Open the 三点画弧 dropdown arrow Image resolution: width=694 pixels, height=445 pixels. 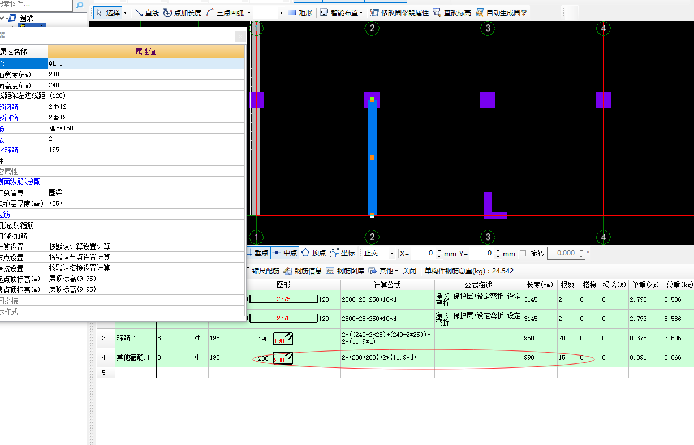[249, 12]
